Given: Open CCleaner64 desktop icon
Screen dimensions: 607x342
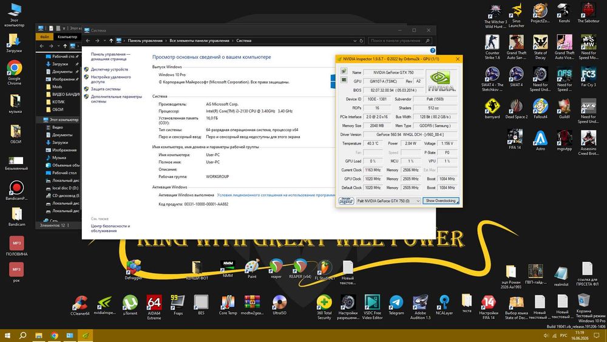Looking at the screenshot, I should click(80, 305).
